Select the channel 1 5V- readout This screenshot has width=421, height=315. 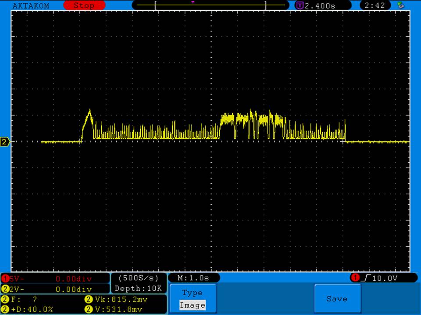click(55, 279)
